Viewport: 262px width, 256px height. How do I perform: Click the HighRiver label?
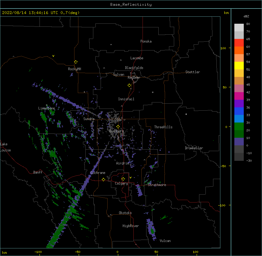131,226
